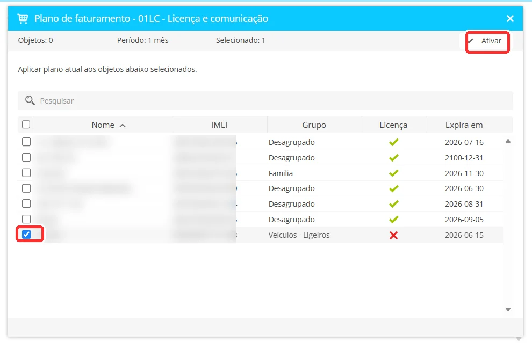
Task: Check the row expiring 2026-07-16
Action: (26, 142)
